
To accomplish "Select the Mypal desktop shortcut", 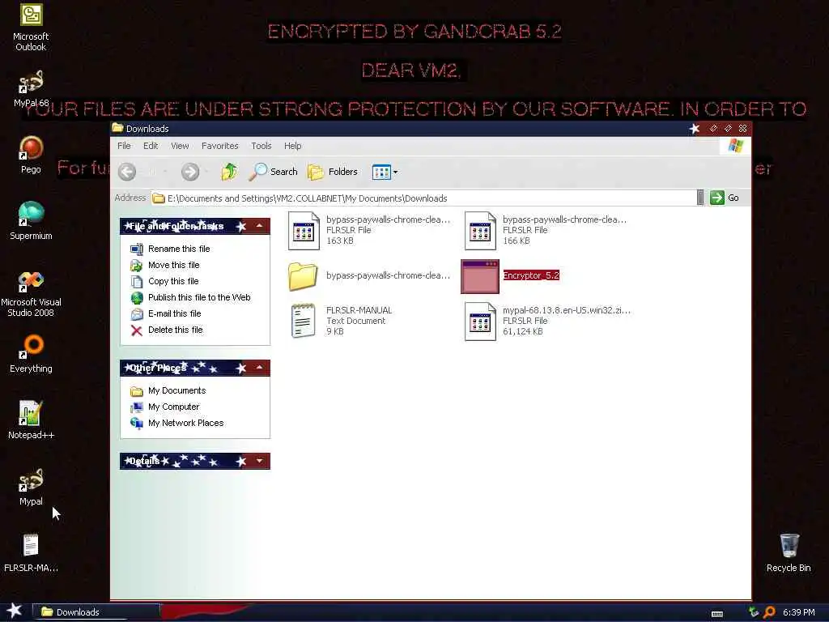I will [31, 487].
